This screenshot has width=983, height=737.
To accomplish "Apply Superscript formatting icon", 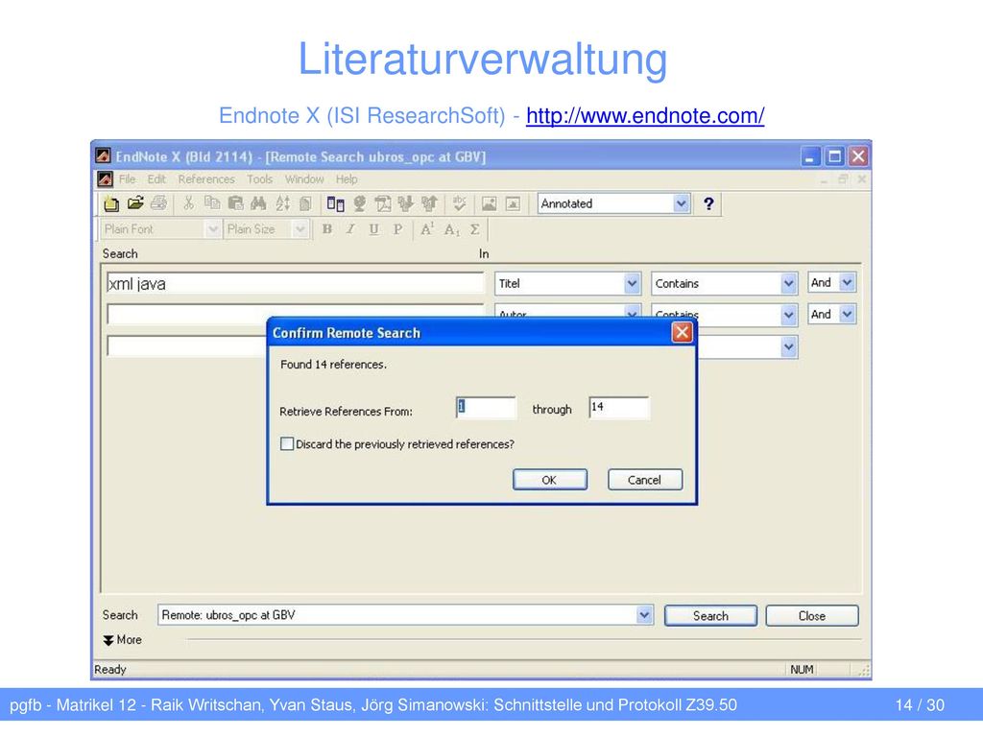I will (x=427, y=229).
